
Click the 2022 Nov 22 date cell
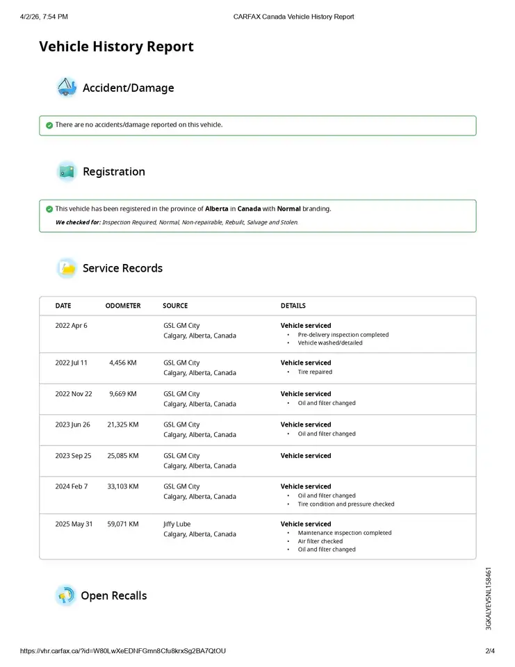(74, 394)
